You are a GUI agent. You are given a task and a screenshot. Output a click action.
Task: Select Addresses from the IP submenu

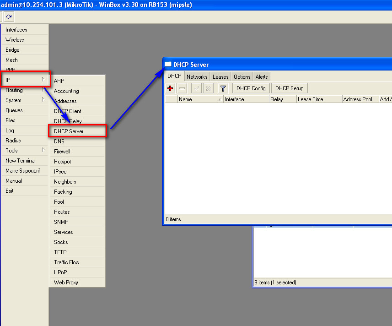(77, 101)
